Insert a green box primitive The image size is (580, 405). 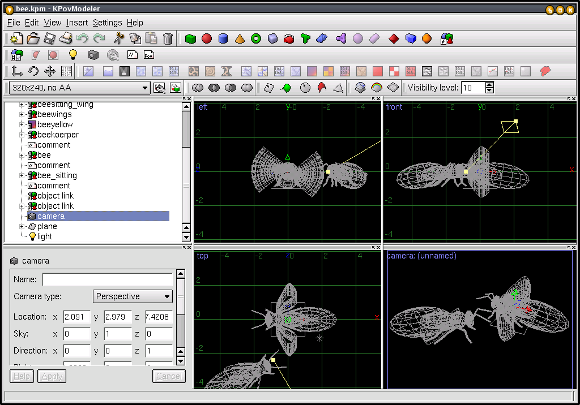coord(190,38)
